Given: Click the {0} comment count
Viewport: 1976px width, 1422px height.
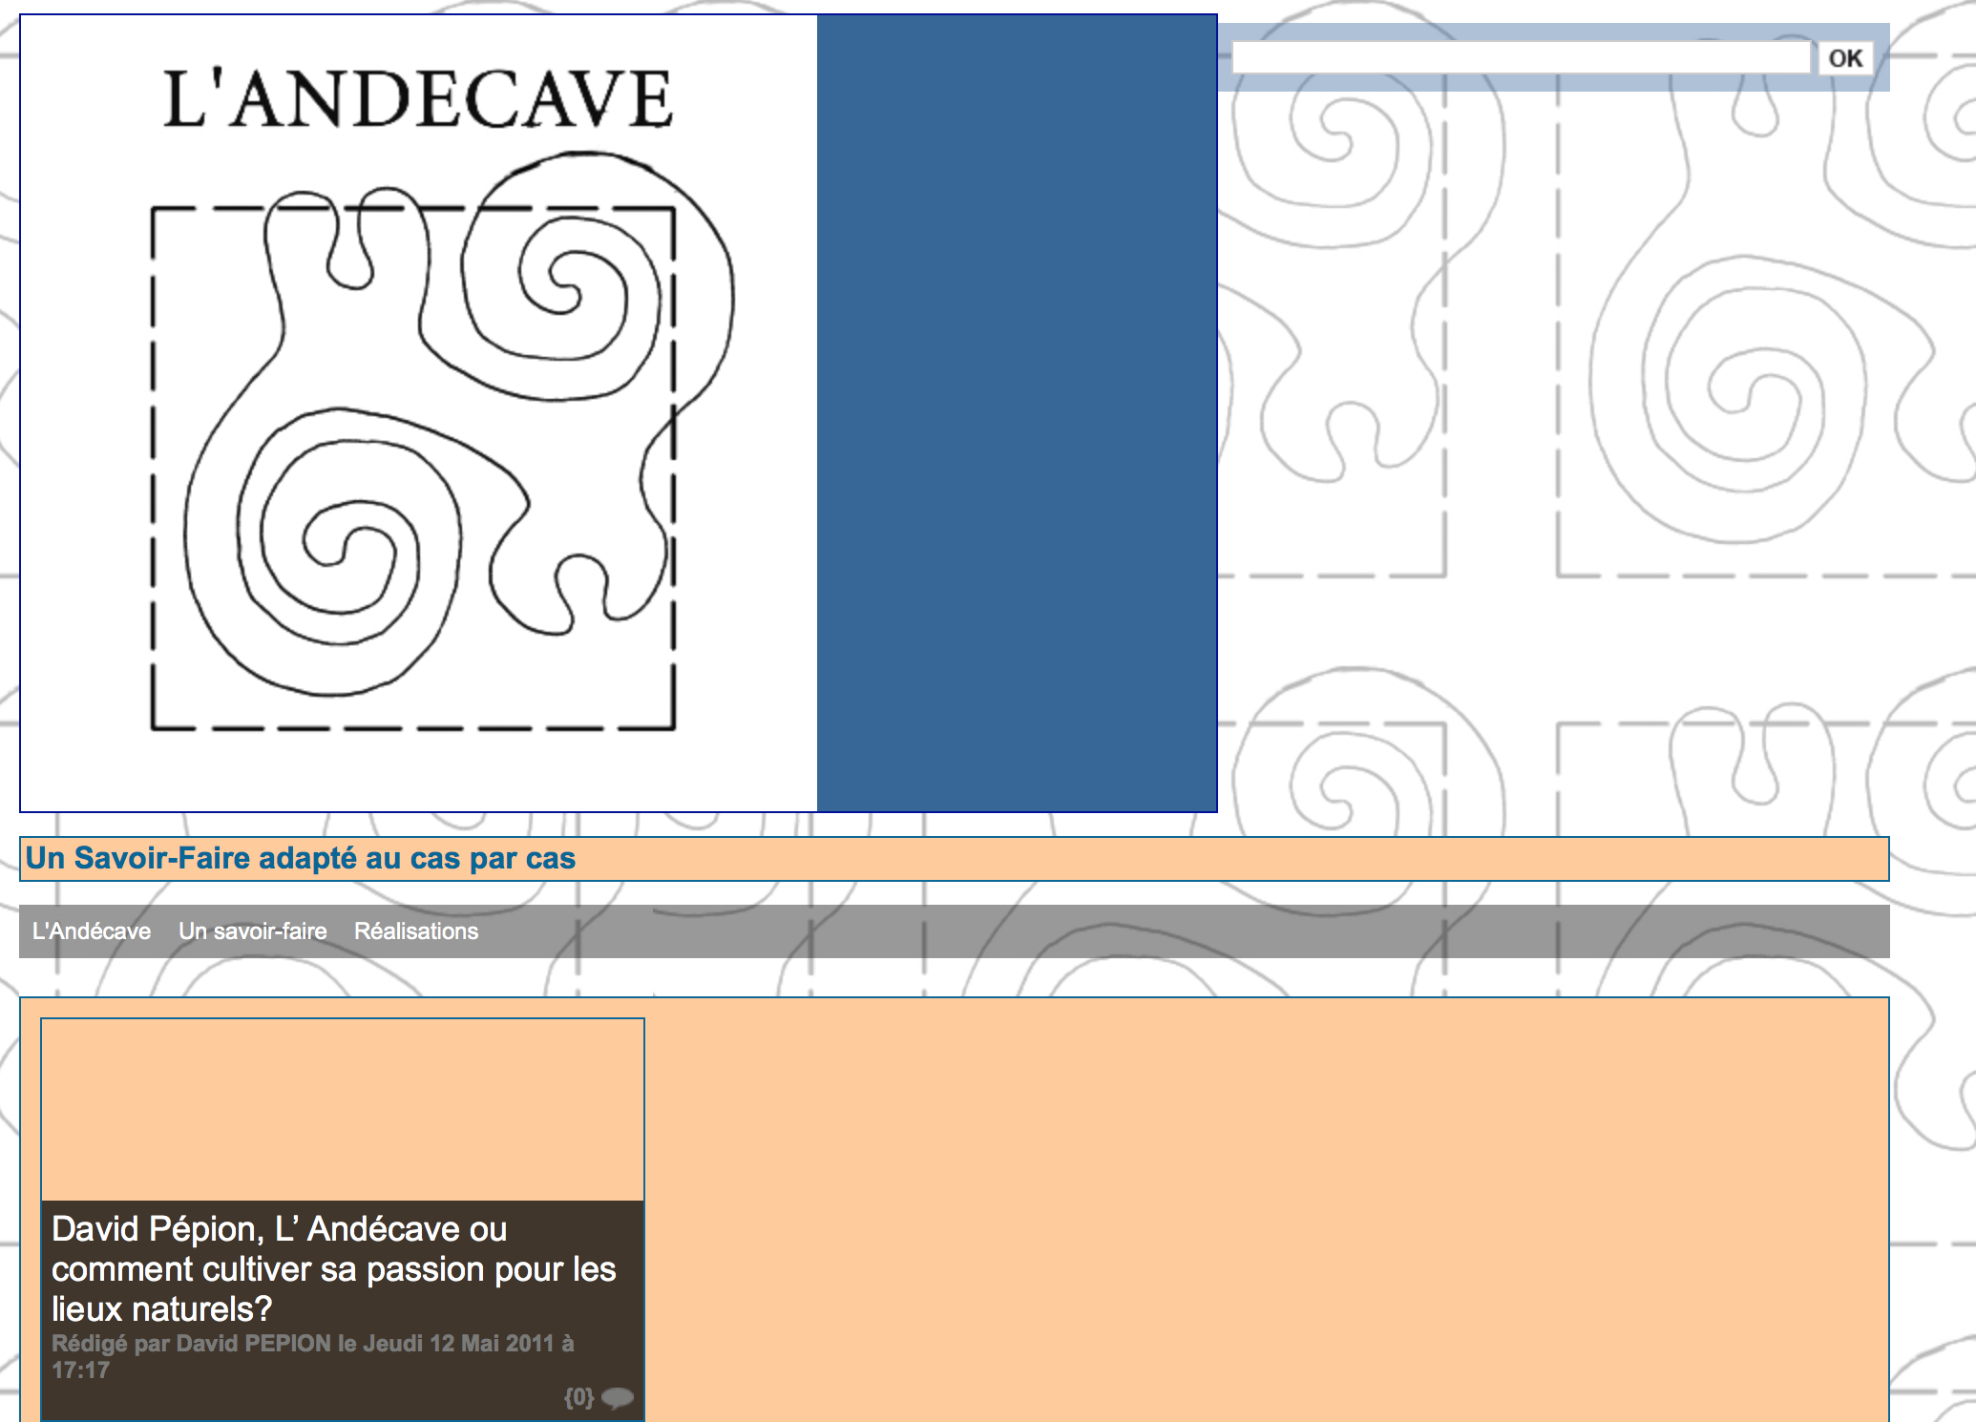Looking at the screenshot, I should 578,1398.
